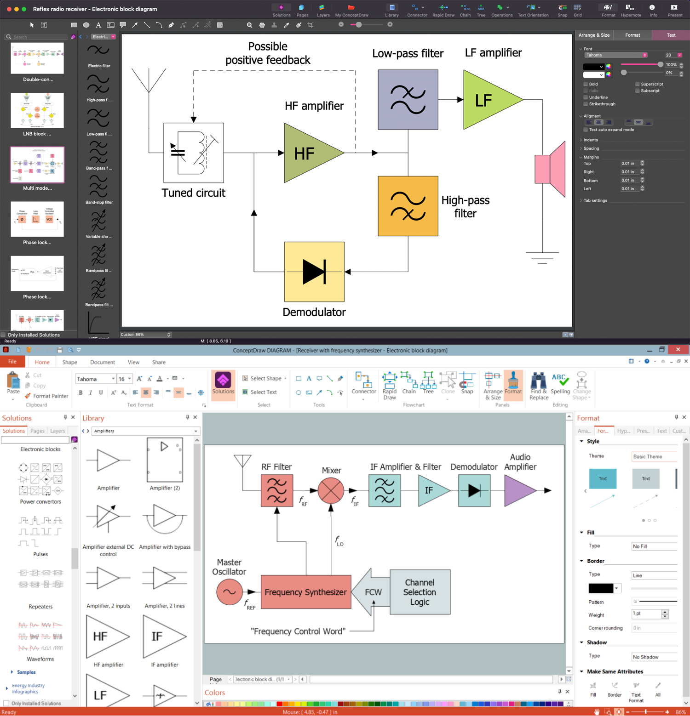
Task: Open Arrange & Size panel from ribbon
Action: tap(493, 385)
